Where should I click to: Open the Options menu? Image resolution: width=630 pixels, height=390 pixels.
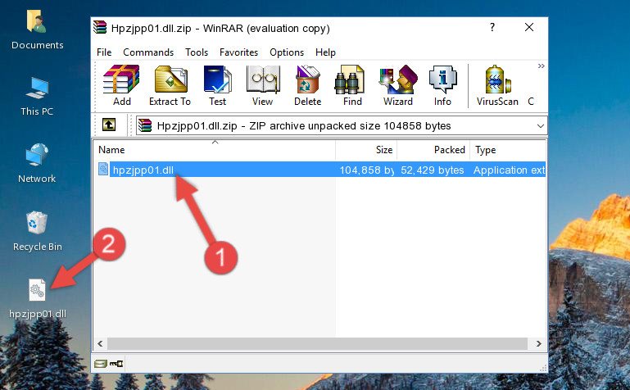click(287, 52)
